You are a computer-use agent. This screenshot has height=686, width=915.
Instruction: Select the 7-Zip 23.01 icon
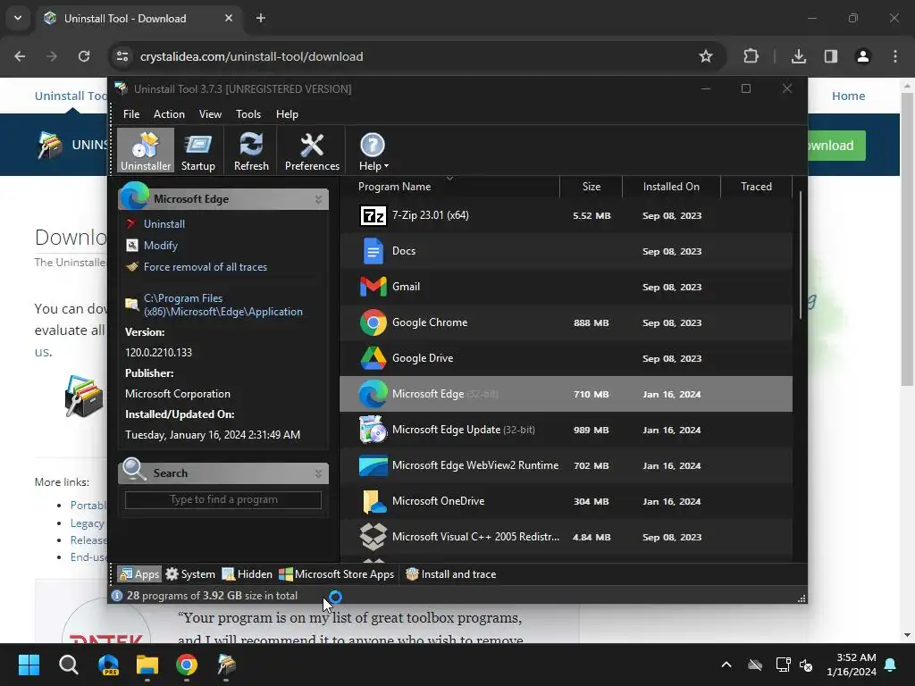coord(373,216)
